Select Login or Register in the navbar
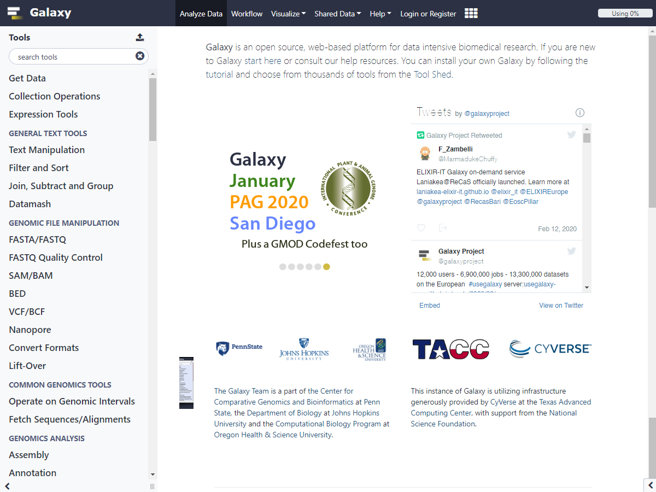This screenshot has width=656, height=492. point(428,14)
